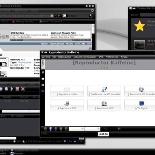Expand first dropdown in Kaffeine control bar
Screen dimensions: 155x155
tap(83, 129)
